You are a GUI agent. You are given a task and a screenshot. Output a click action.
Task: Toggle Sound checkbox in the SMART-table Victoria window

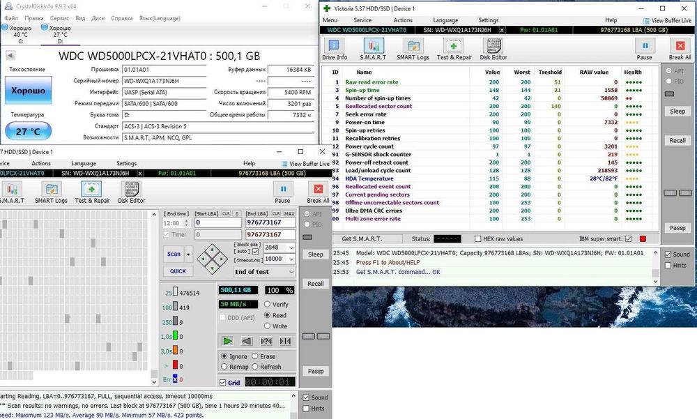pyautogui.click(x=668, y=254)
